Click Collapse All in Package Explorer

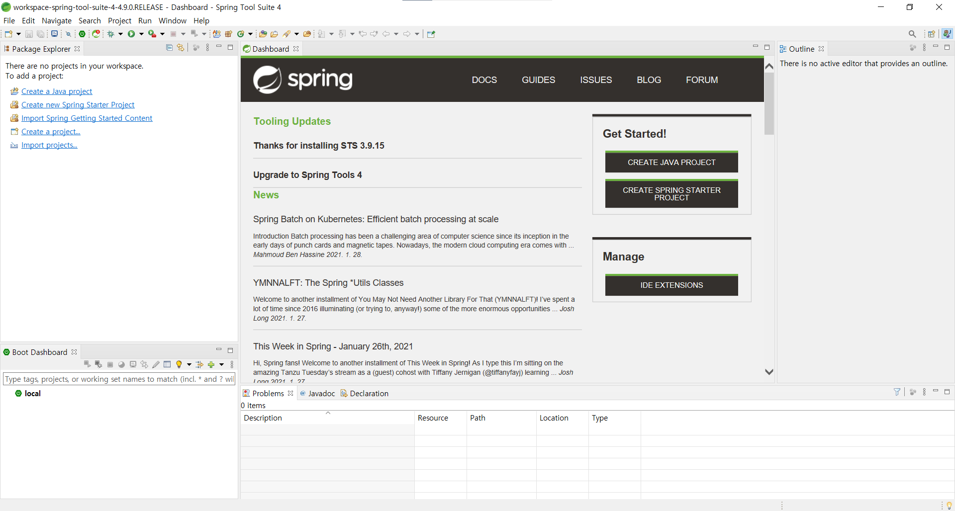pos(169,48)
